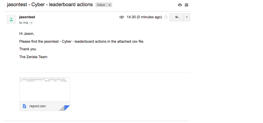The width and height of the screenshot is (263, 123).
Task: Click the print all icon
Action: 180,5
